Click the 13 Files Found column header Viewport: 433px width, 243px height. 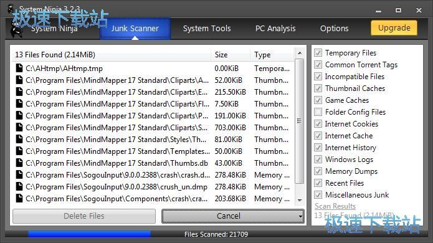pyautogui.click(x=111, y=55)
